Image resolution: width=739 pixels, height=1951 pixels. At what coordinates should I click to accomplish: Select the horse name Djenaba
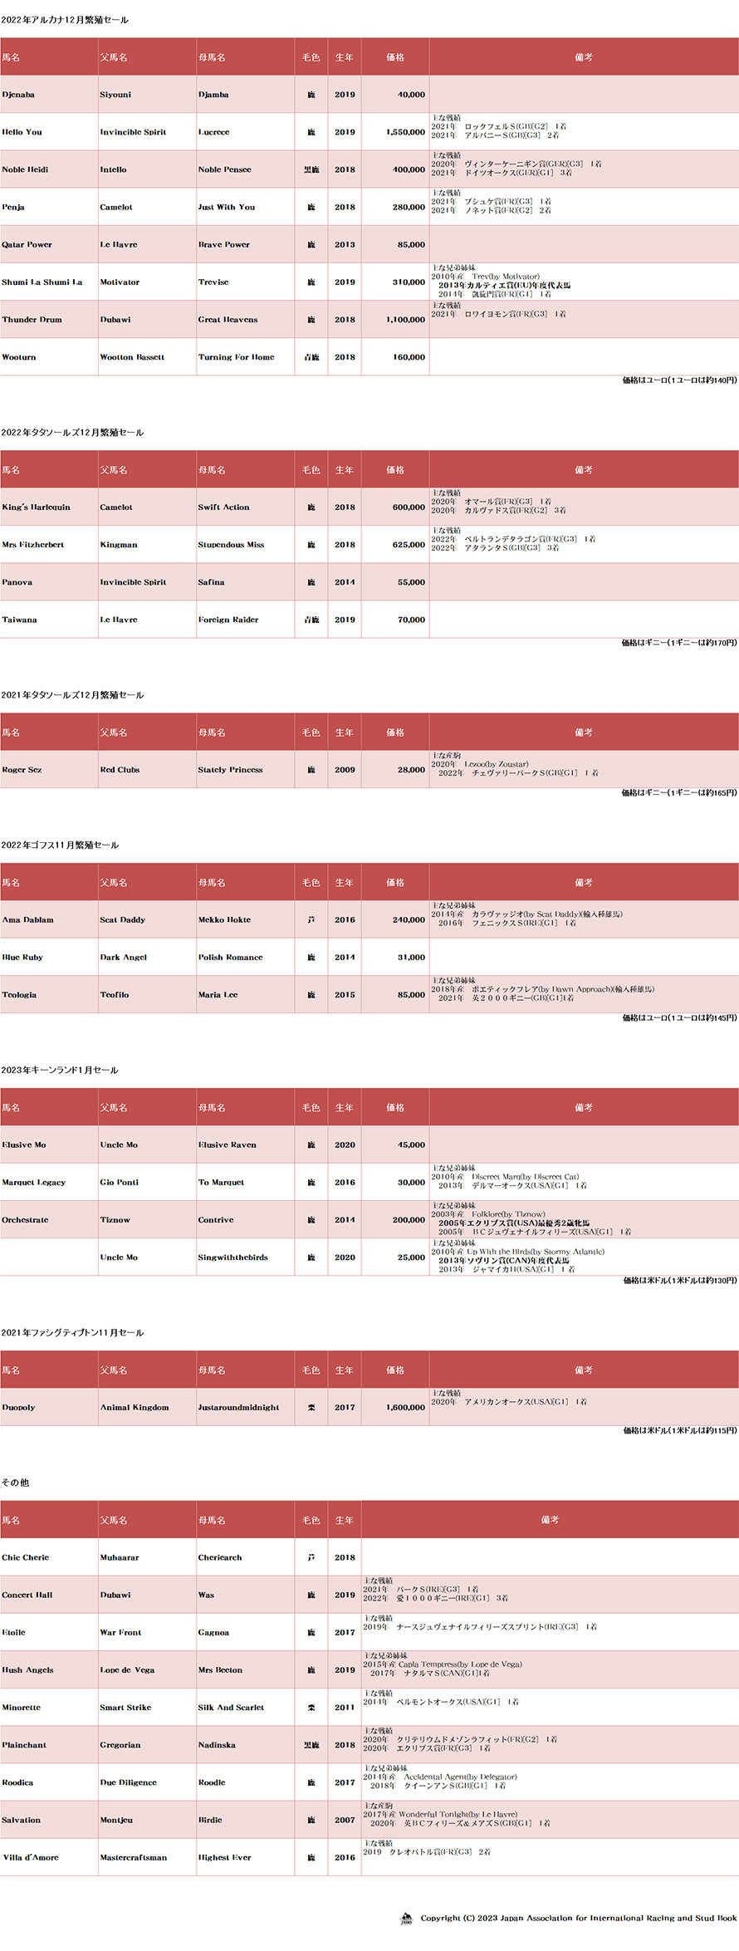18,95
